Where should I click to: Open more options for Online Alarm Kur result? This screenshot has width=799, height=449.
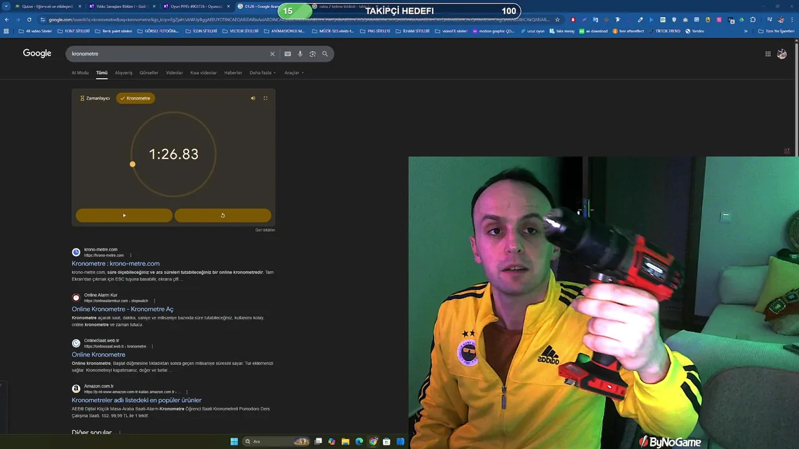click(154, 301)
